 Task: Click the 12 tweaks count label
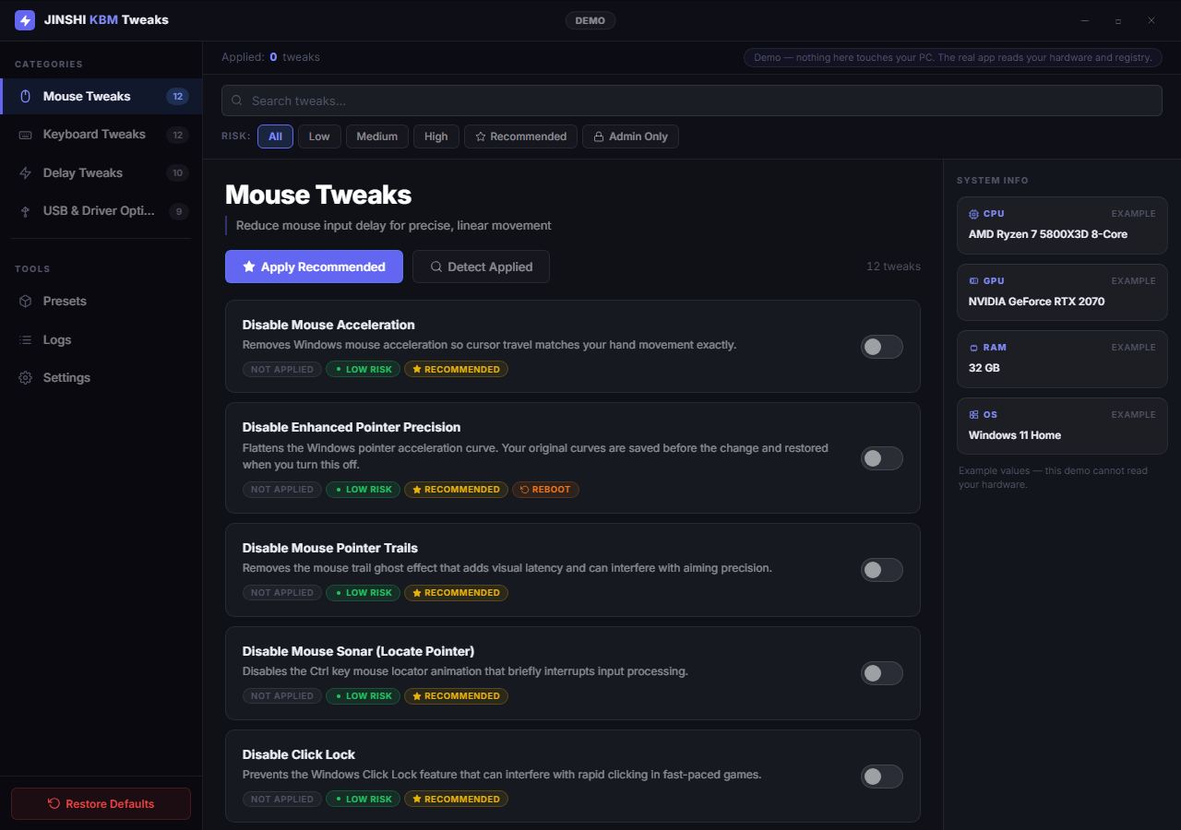point(893,267)
